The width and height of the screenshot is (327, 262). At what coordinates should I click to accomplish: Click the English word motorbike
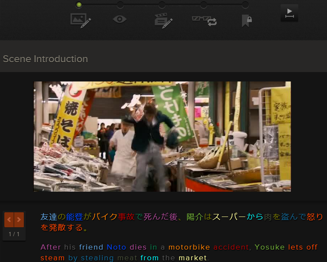[189, 247]
